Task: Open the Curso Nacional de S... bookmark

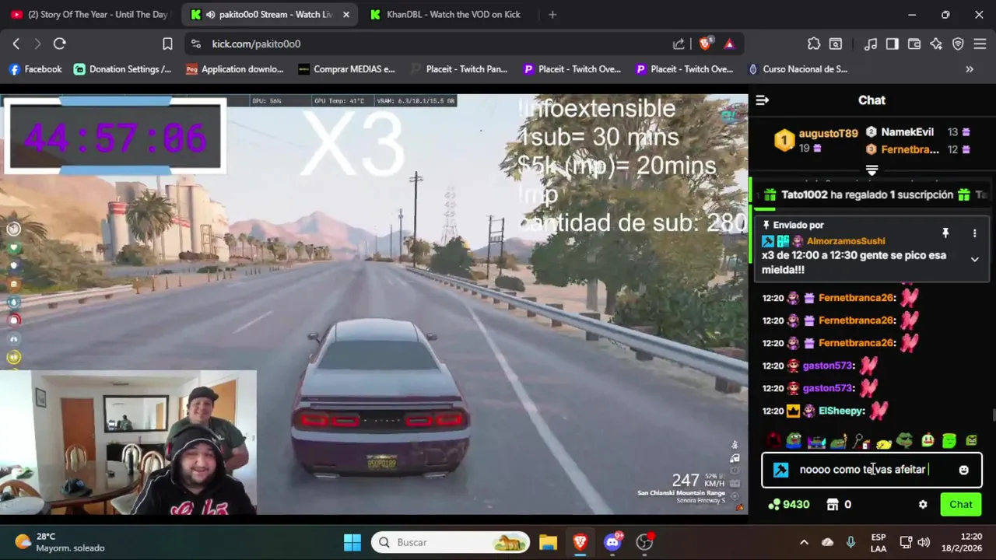Action: (798, 69)
